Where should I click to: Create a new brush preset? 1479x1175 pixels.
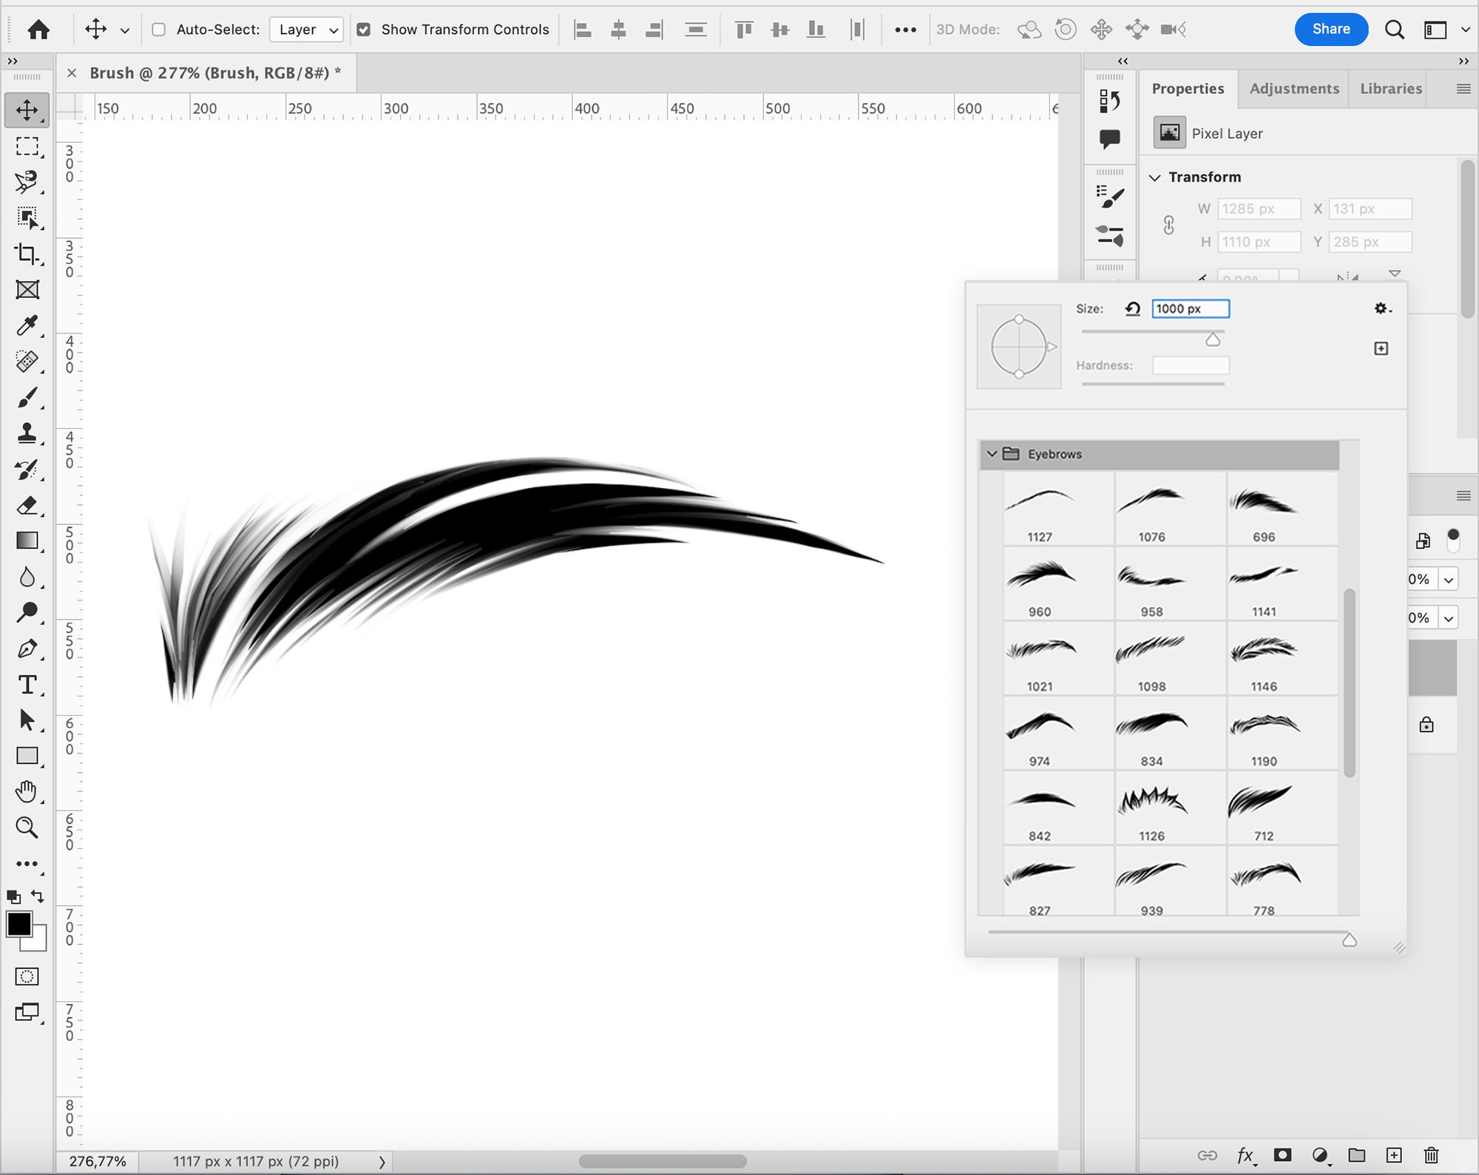point(1381,348)
